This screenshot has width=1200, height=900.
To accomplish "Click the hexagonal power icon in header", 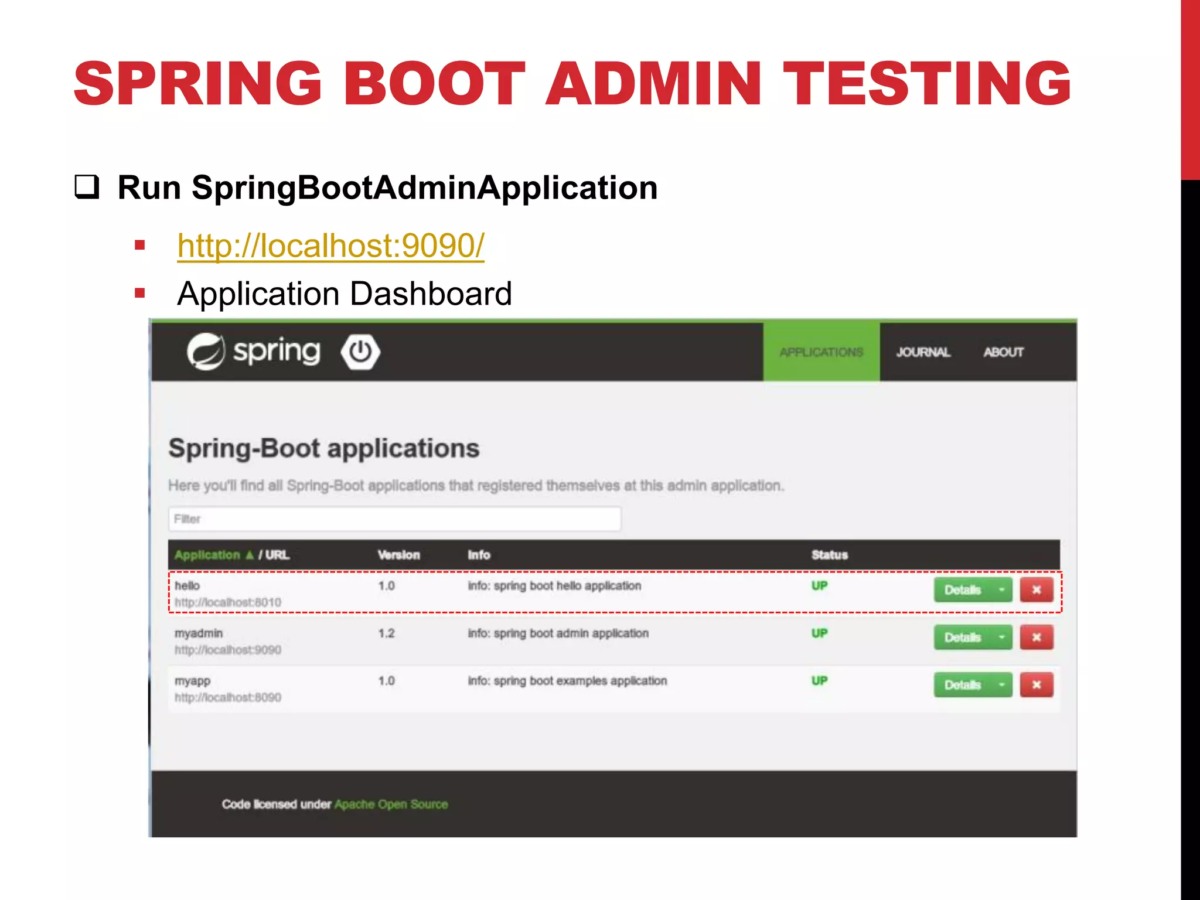I will [360, 352].
